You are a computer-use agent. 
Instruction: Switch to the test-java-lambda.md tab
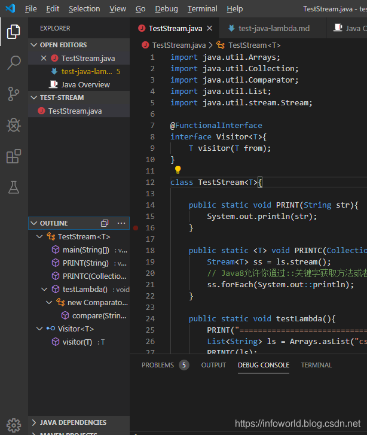pyautogui.click(x=273, y=28)
